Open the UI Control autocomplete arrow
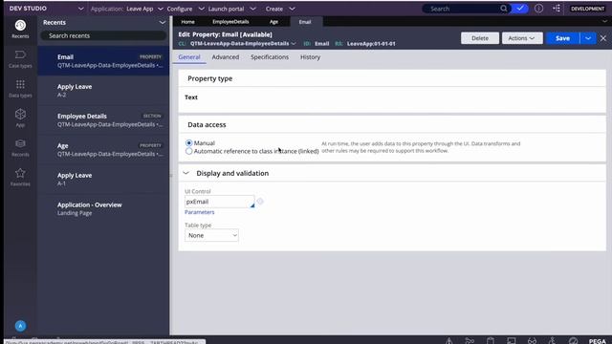 point(252,205)
